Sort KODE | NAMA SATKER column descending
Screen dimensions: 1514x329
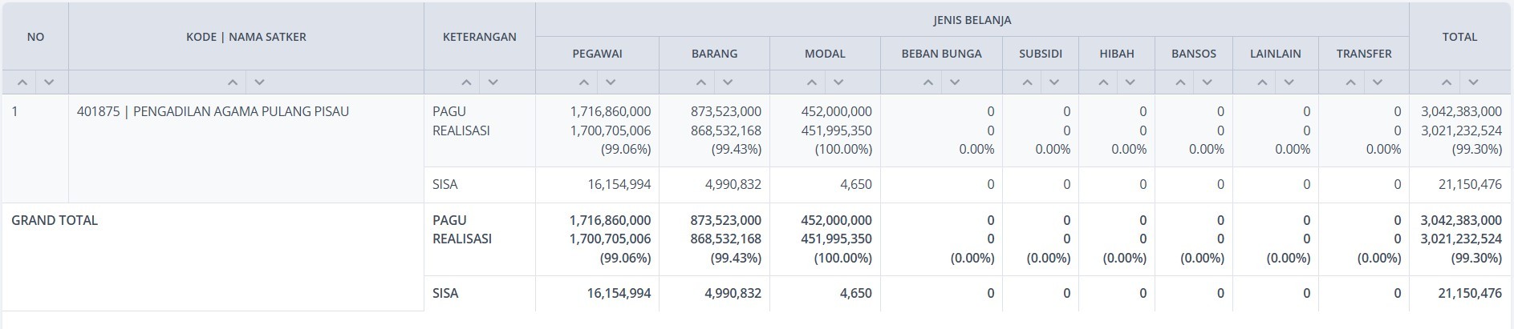click(259, 82)
